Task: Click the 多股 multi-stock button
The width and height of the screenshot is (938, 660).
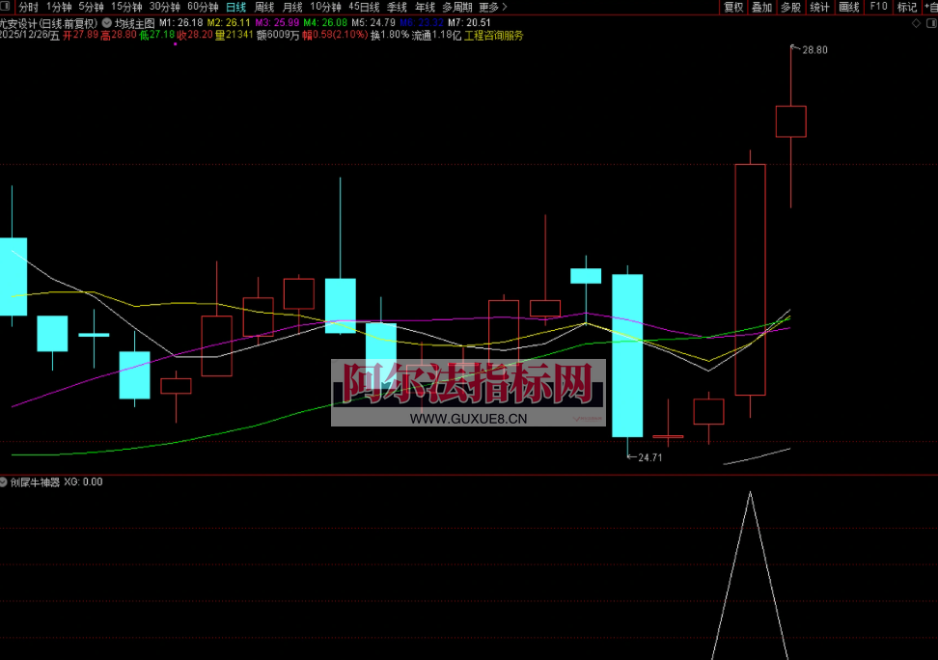Action: point(790,7)
